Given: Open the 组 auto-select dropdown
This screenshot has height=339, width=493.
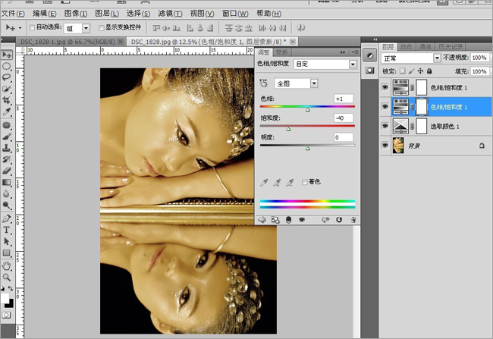Looking at the screenshot, I should click(x=86, y=28).
